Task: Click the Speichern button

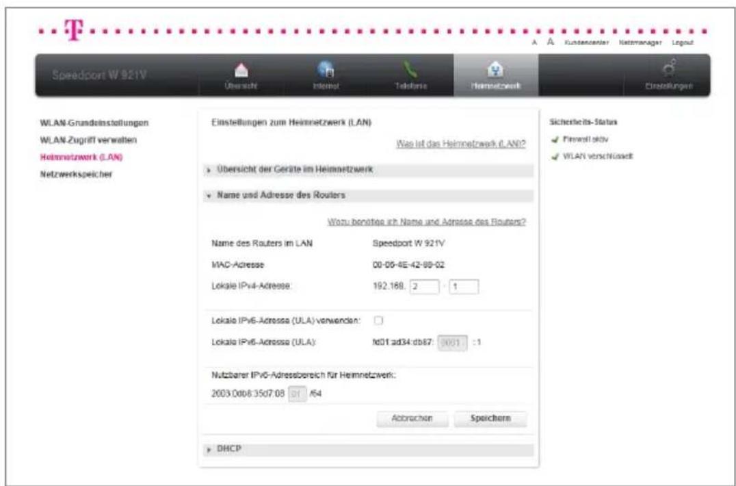Action: tap(490, 418)
